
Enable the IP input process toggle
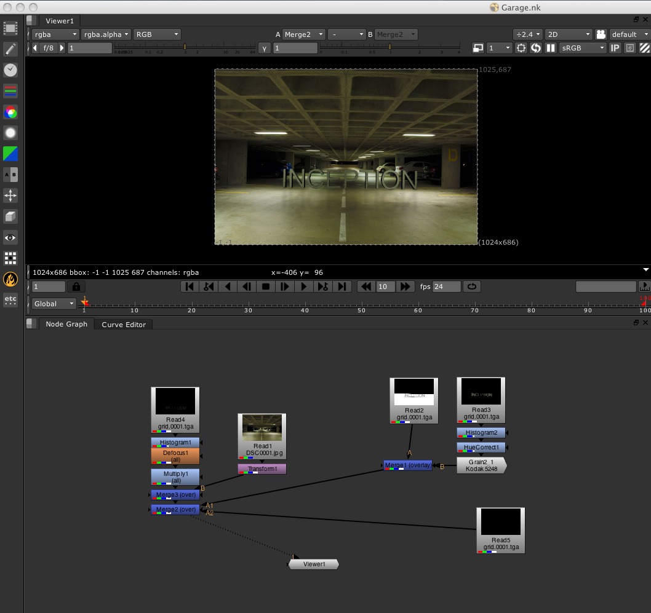tap(615, 48)
